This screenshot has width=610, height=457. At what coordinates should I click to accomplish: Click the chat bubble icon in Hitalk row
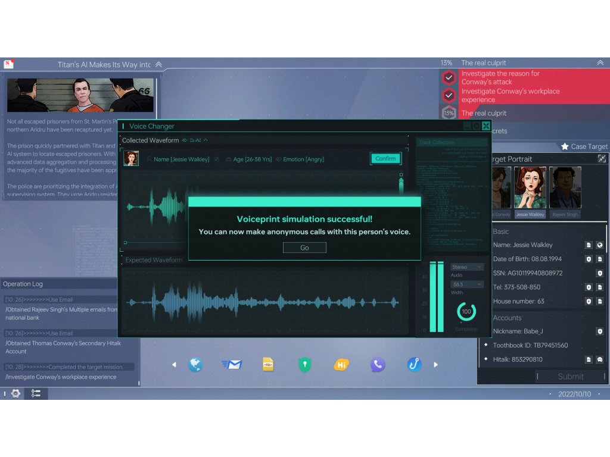tap(600, 359)
